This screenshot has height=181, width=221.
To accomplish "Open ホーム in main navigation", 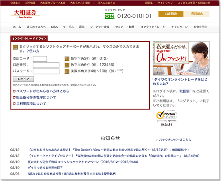I will click(17, 27).
